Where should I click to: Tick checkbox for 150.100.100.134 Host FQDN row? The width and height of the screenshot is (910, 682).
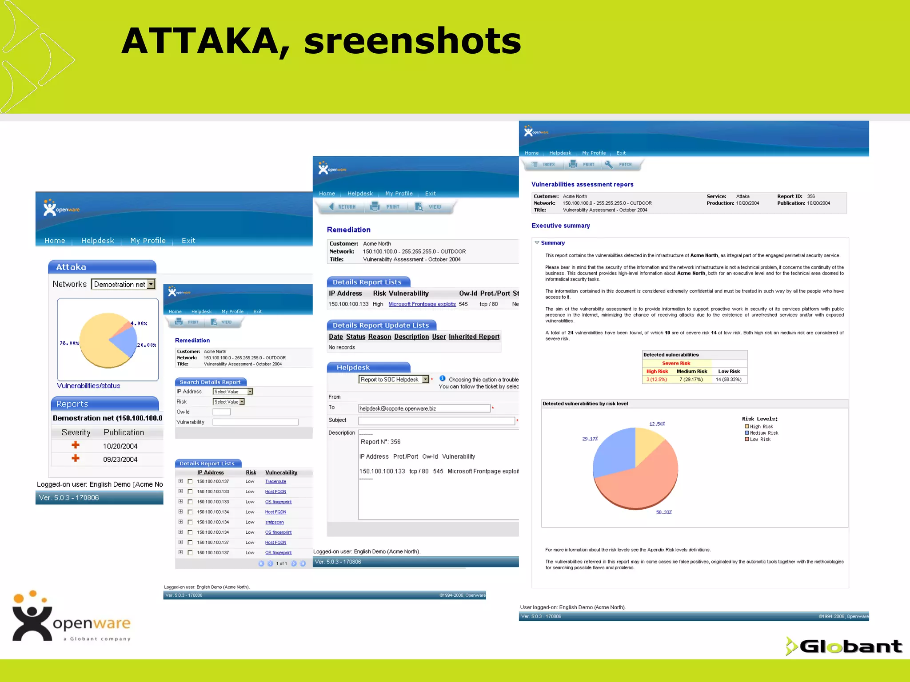click(190, 512)
